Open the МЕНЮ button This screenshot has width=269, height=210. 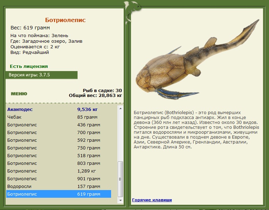click(19, 94)
